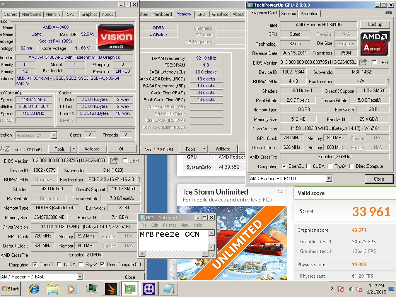The image size is (396, 297).
Task: Click the Notepad title bar icon
Action: (142, 217)
